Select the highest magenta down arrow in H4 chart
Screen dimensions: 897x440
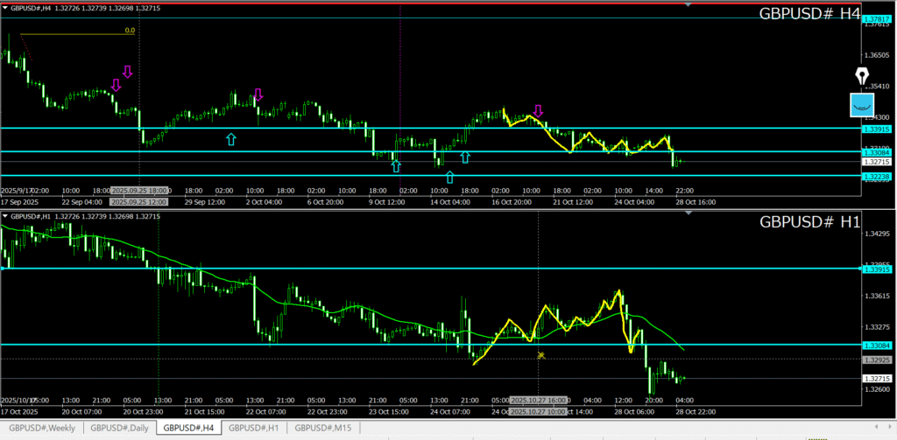click(x=127, y=72)
